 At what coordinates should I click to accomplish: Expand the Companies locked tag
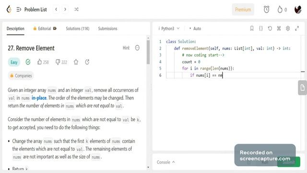click(x=21, y=76)
